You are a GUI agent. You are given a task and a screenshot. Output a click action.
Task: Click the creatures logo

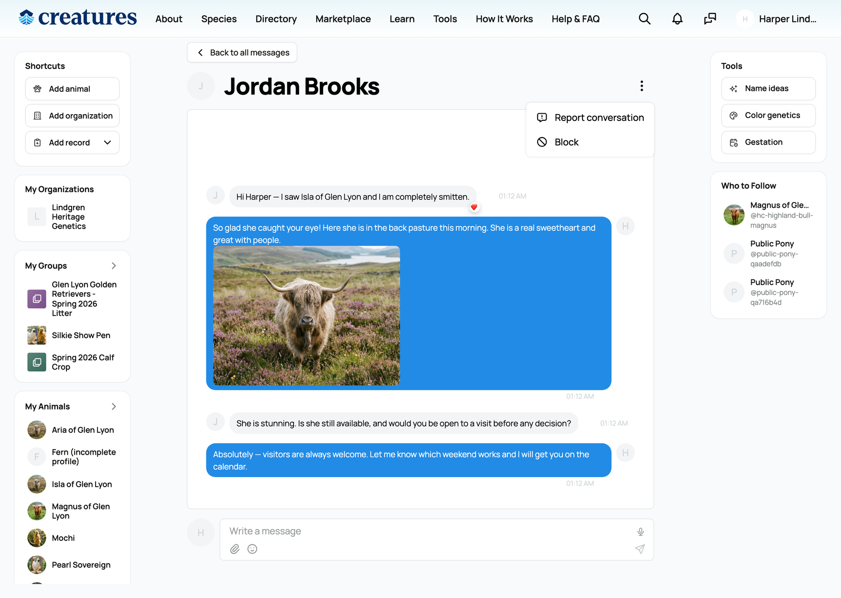(77, 18)
